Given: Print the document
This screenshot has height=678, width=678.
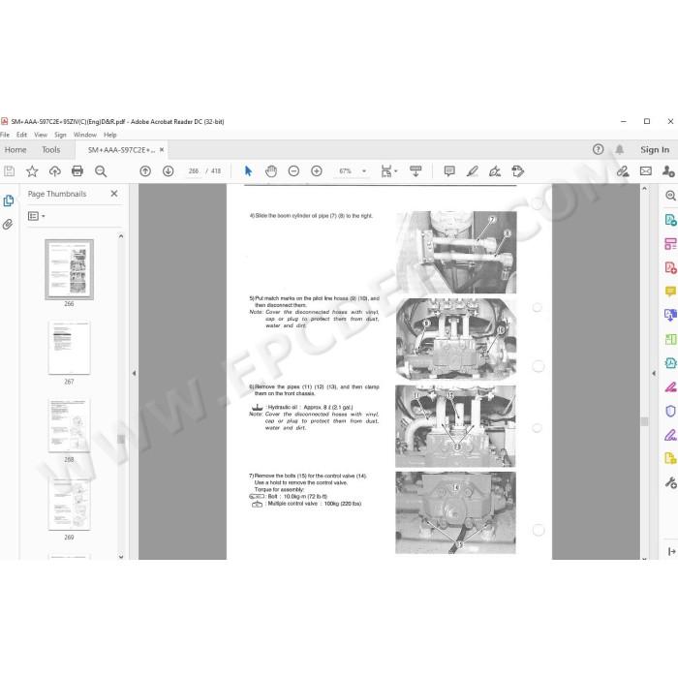Looking at the screenshot, I should 77,171.
